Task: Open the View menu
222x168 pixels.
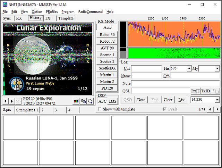Action: [x=24, y=11]
